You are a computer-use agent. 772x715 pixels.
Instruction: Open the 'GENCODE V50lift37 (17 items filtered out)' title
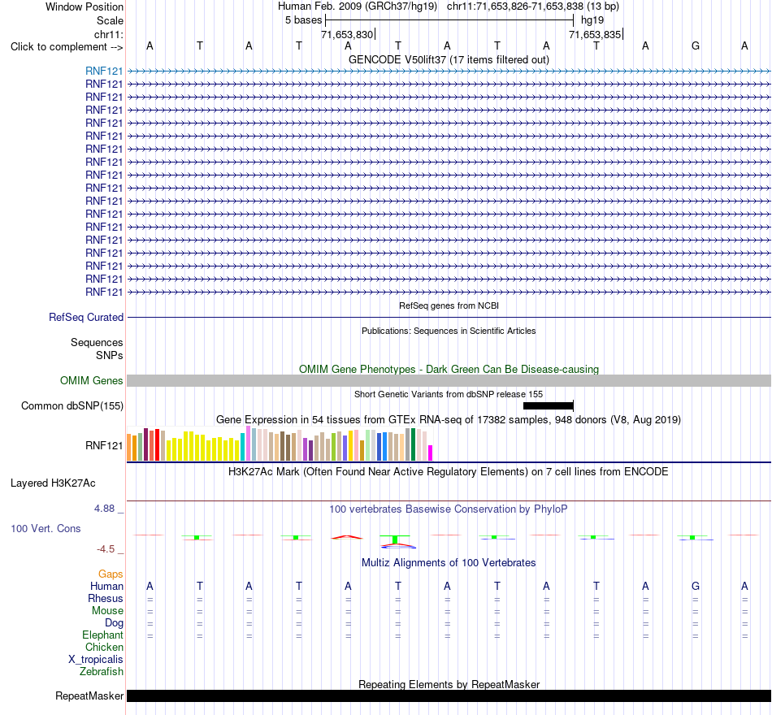click(x=449, y=59)
